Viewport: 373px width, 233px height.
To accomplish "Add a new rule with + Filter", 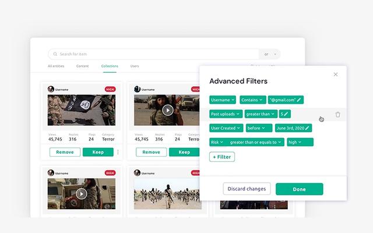I will (222, 157).
